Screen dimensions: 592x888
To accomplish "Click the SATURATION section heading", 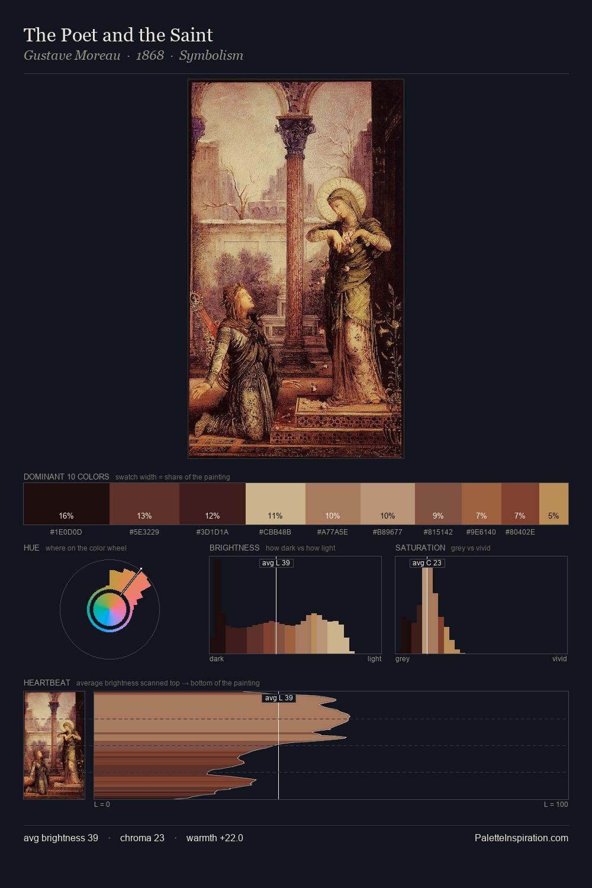I will (x=420, y=548).
